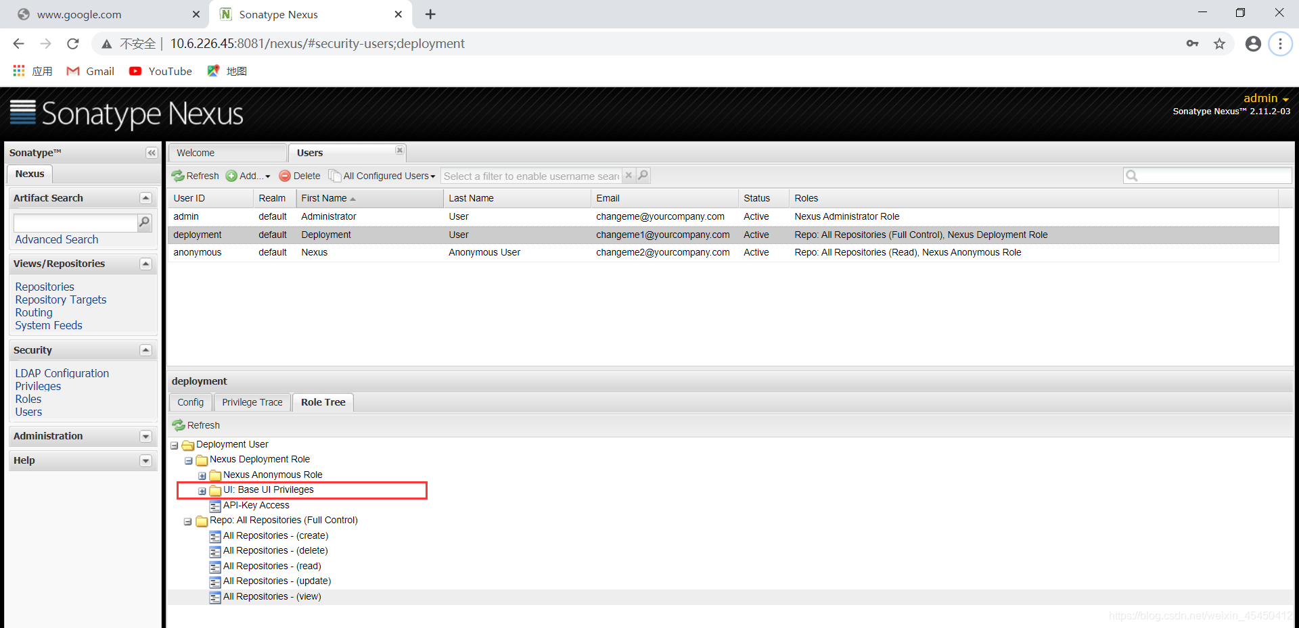Open the Users link in Security
This screenshot has height=628, width=1299.
pyautogui.click(x=28, y=412)
